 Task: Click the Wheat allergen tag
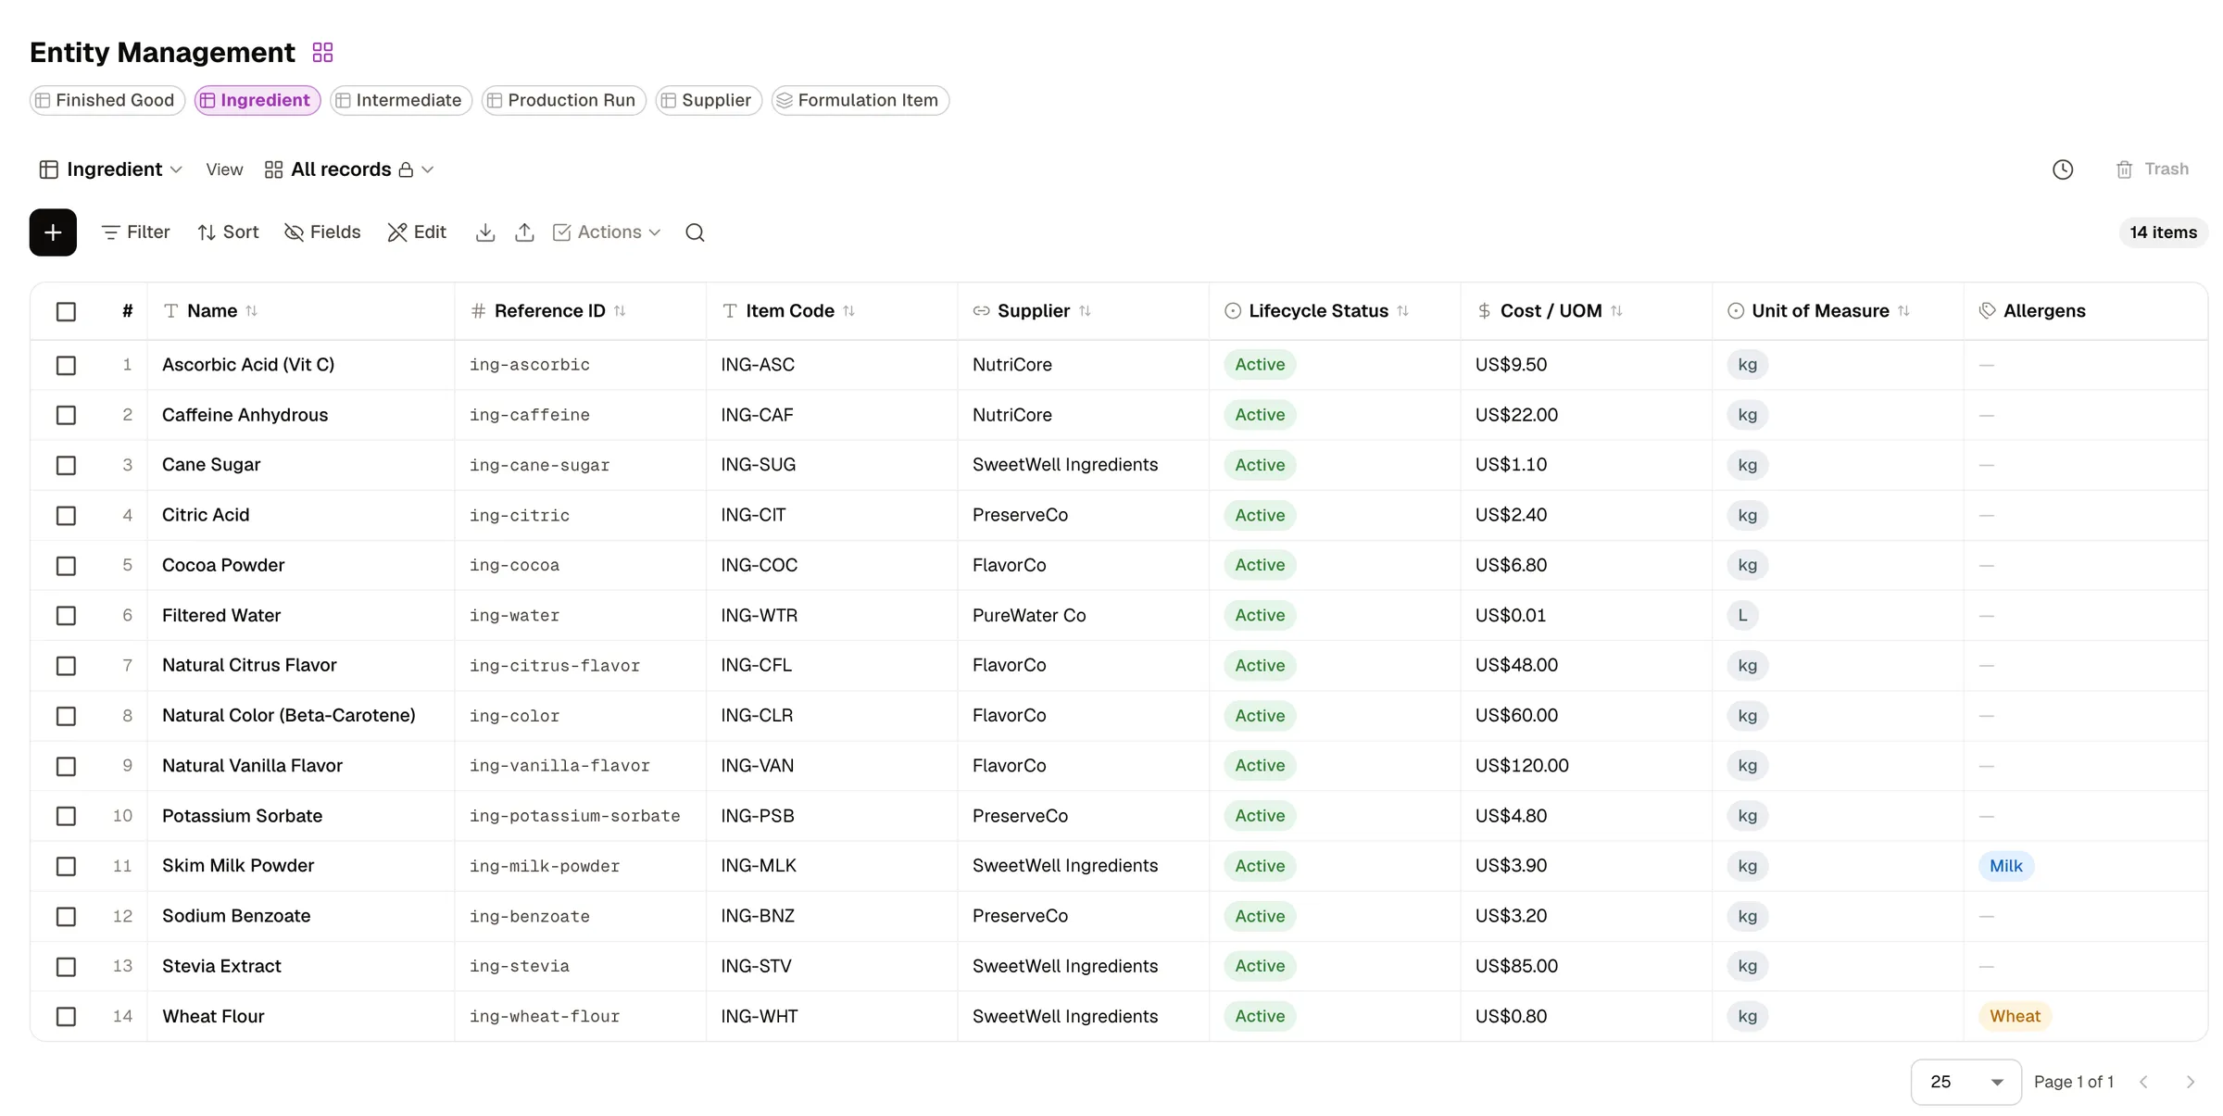click(x=2015, y=1016)
